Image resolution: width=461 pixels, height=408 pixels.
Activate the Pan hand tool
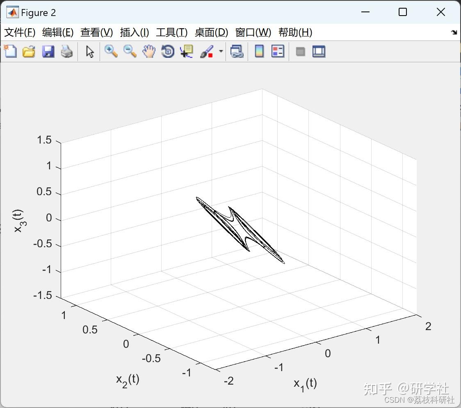tap(149, 51)
